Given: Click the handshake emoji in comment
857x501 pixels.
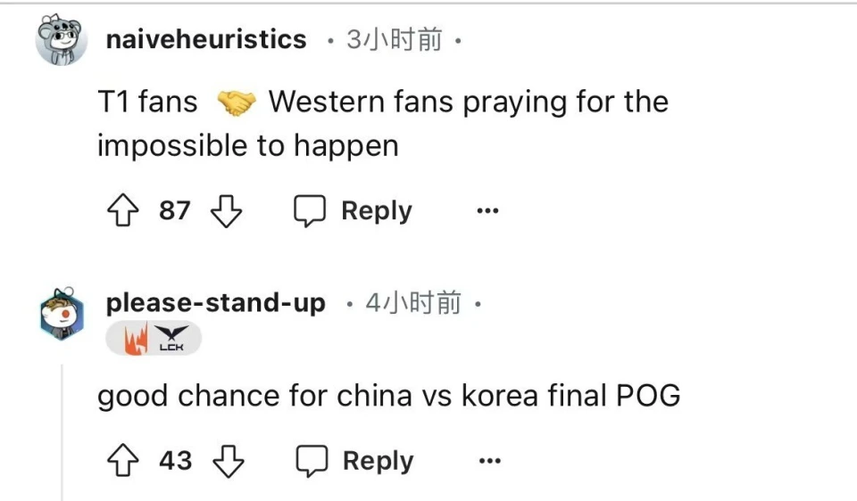Looking at the screenshot, I should click(x=236, y=103).
